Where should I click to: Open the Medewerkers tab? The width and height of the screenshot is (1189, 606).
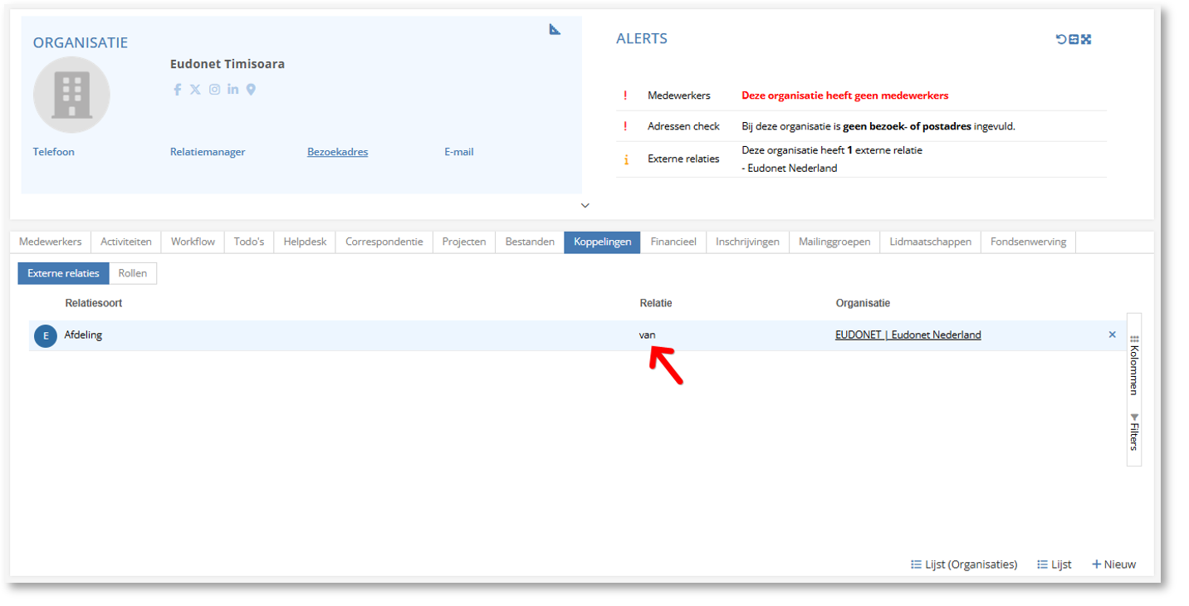tap(51, 242)
